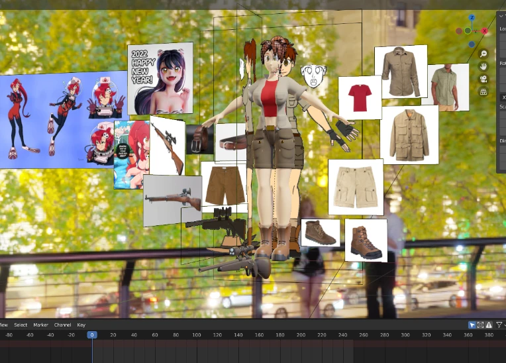Click the pan view hand gizmo
The height and width of the screenshot is (363, 506).
483,66
